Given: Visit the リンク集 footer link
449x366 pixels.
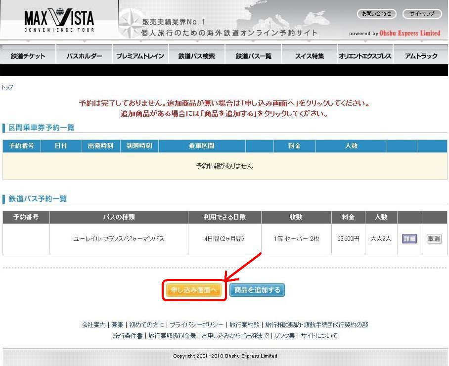Looking at the screenshot, I should (x=284, y=336).
